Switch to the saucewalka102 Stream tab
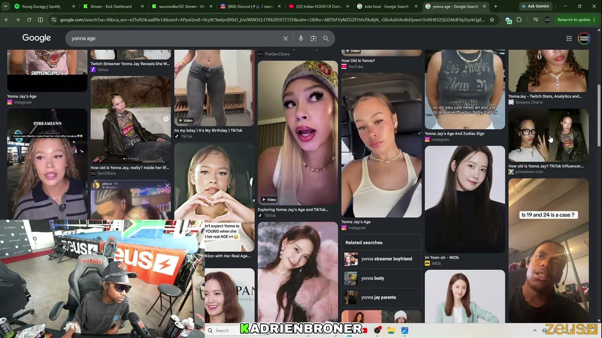The height and width of the screenshot is (338, 602). coord(182,7)
